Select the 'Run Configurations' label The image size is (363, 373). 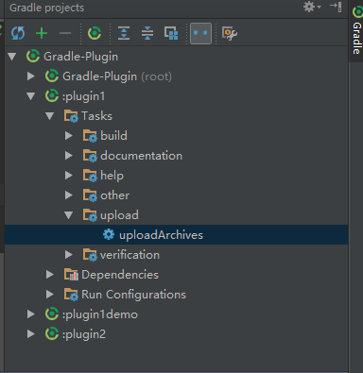pyautogui.click(x=133, y=295)
